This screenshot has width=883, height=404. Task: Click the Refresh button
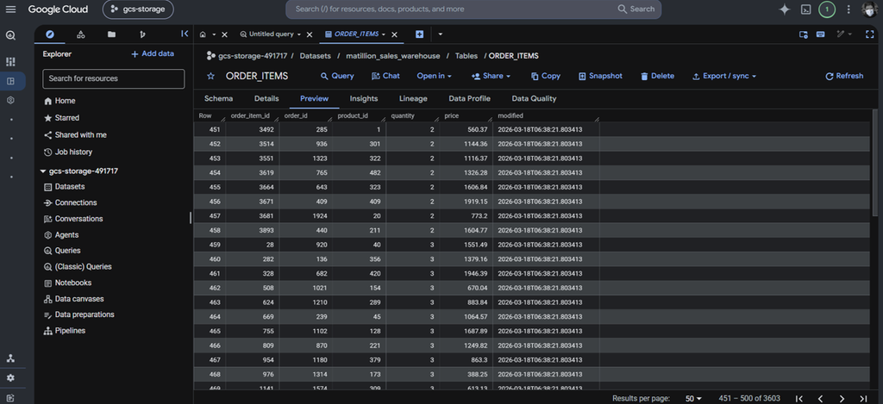843,76
